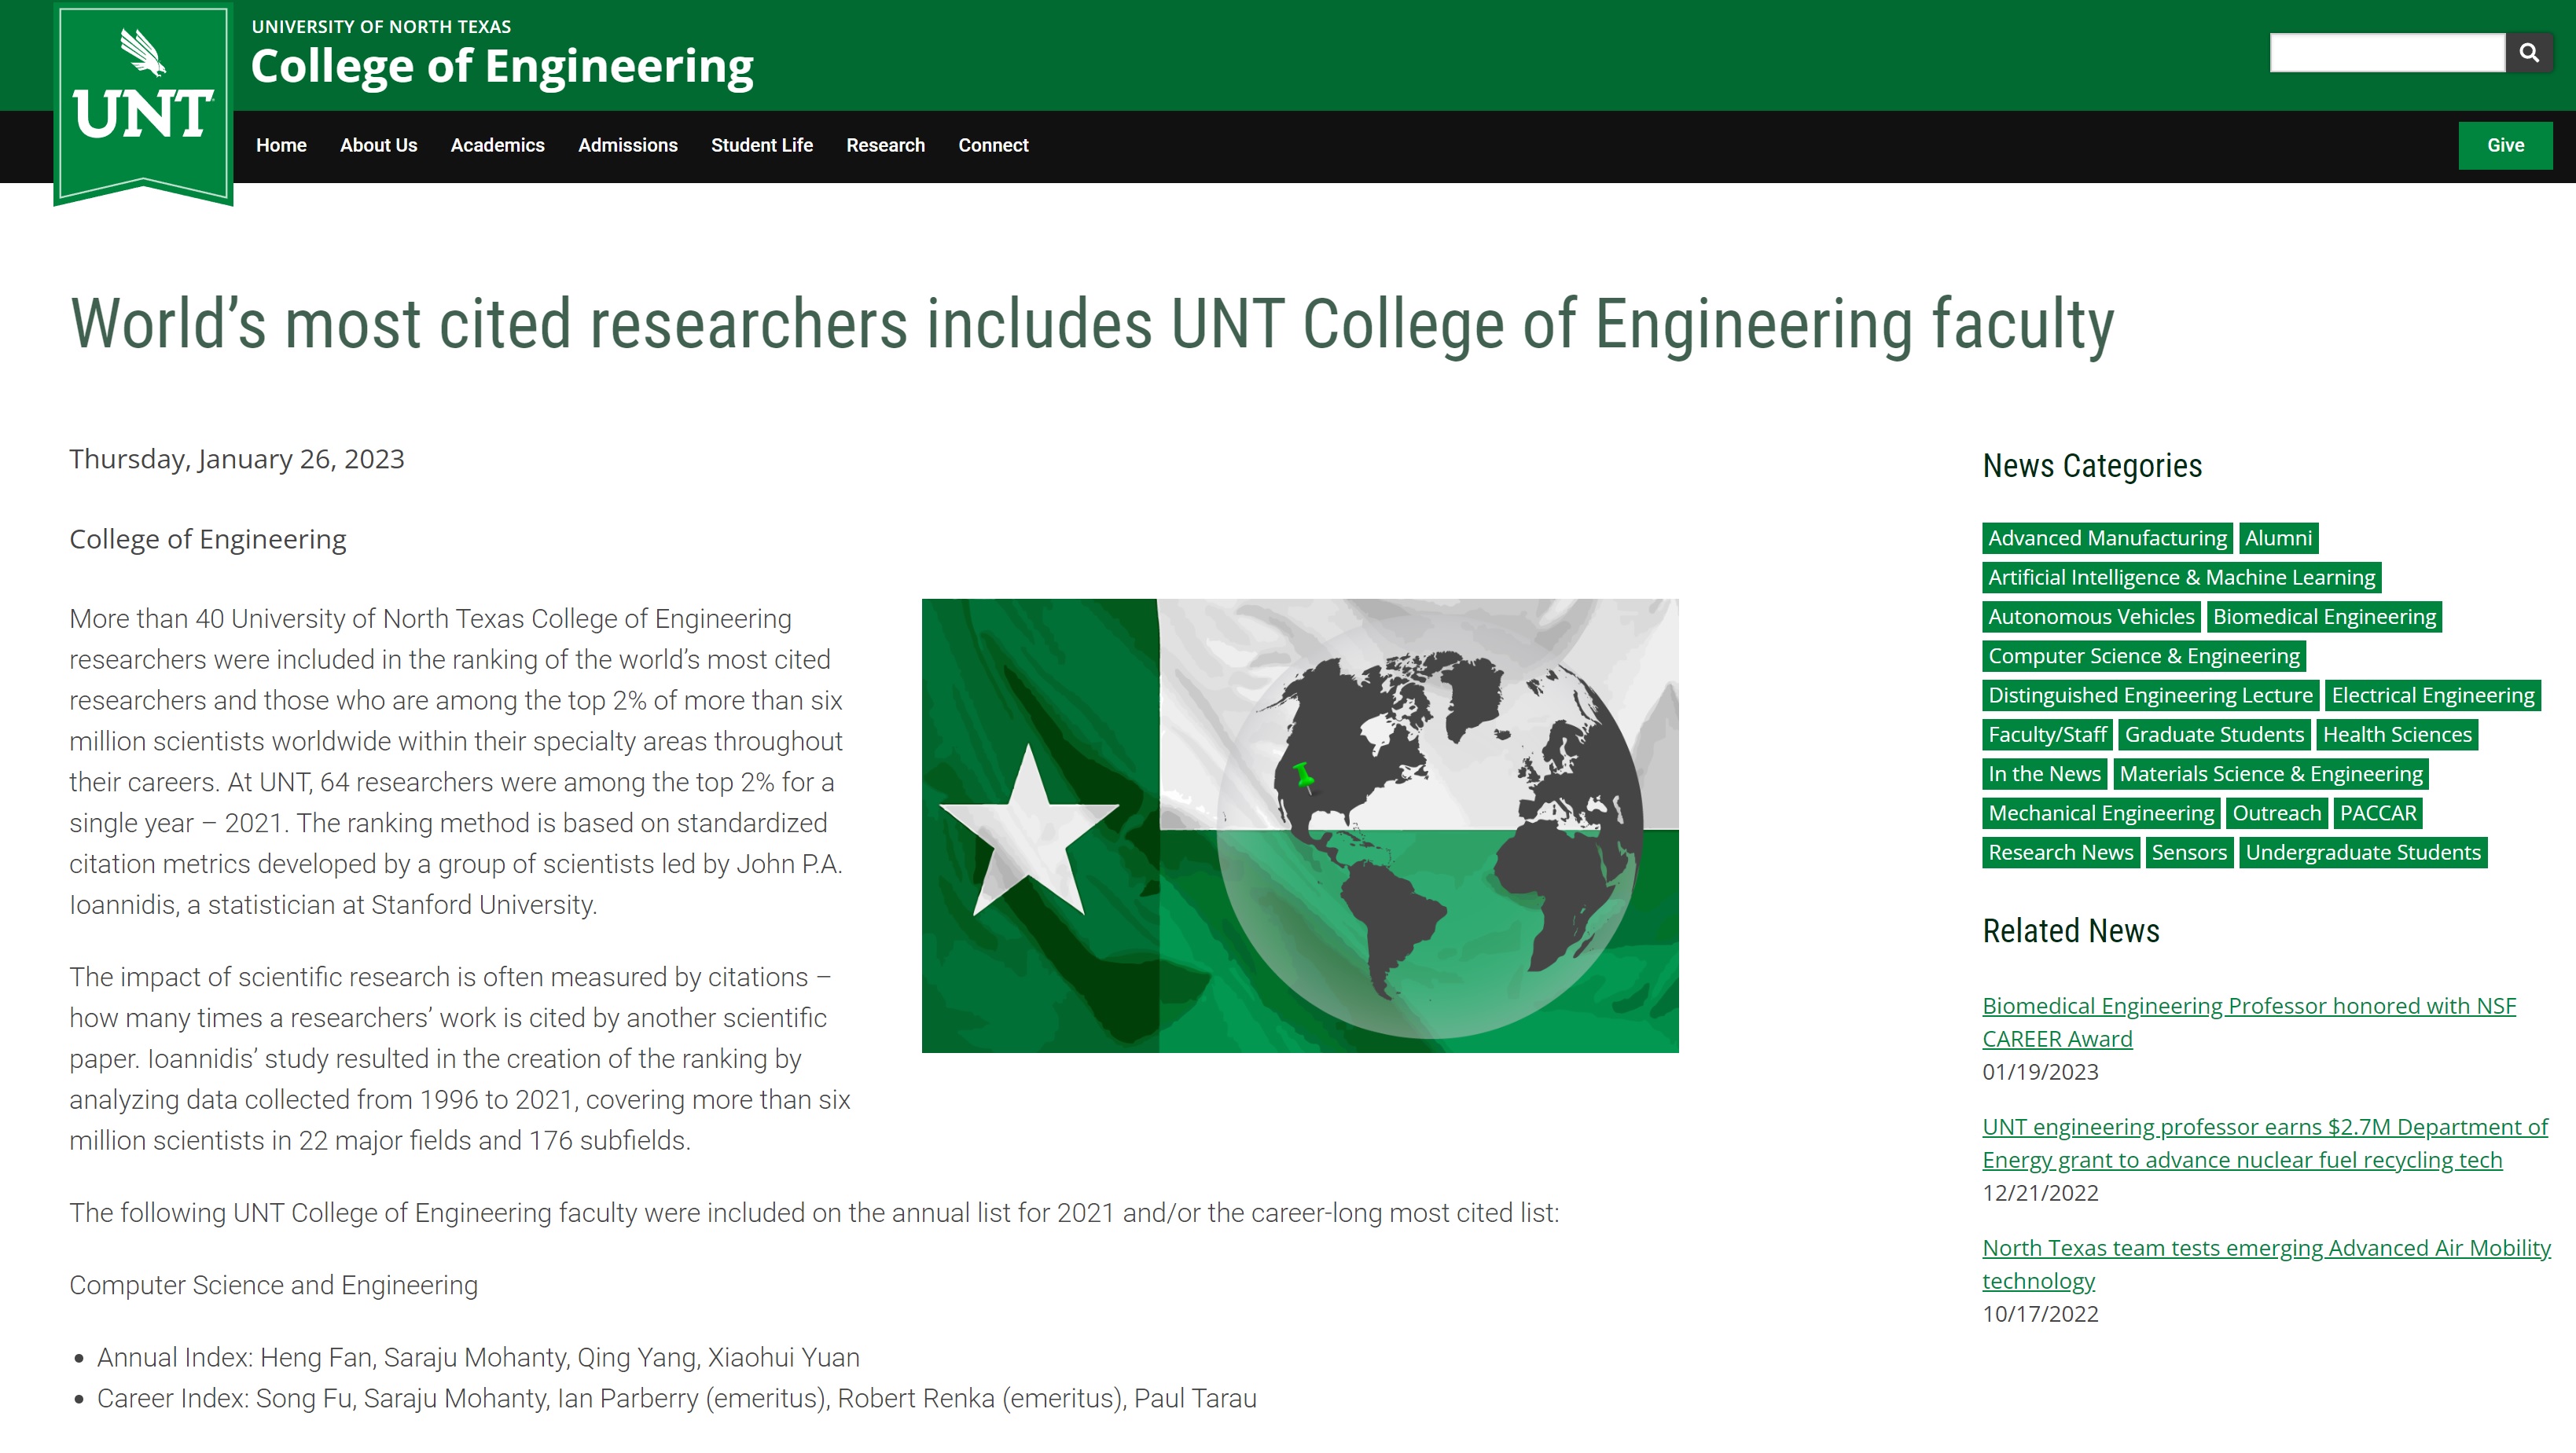Select Artificial Intelligence & Machine Learning tag
This screenshot has height=1453, width=2576.
pyautogui.click(x=2181, y=577)
